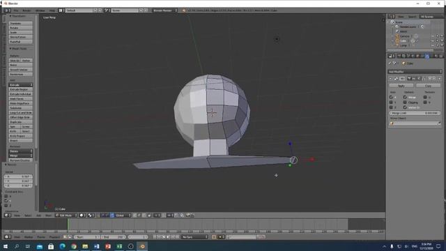
Task: Click Loop Cut and Slide in Mesh Tools
Action: pos(21,113)
